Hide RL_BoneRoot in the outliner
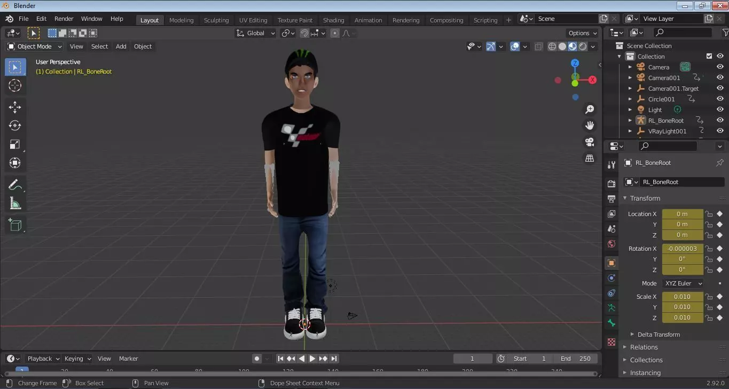This screenshot has height=389, width=729. [x=720, y=121]
